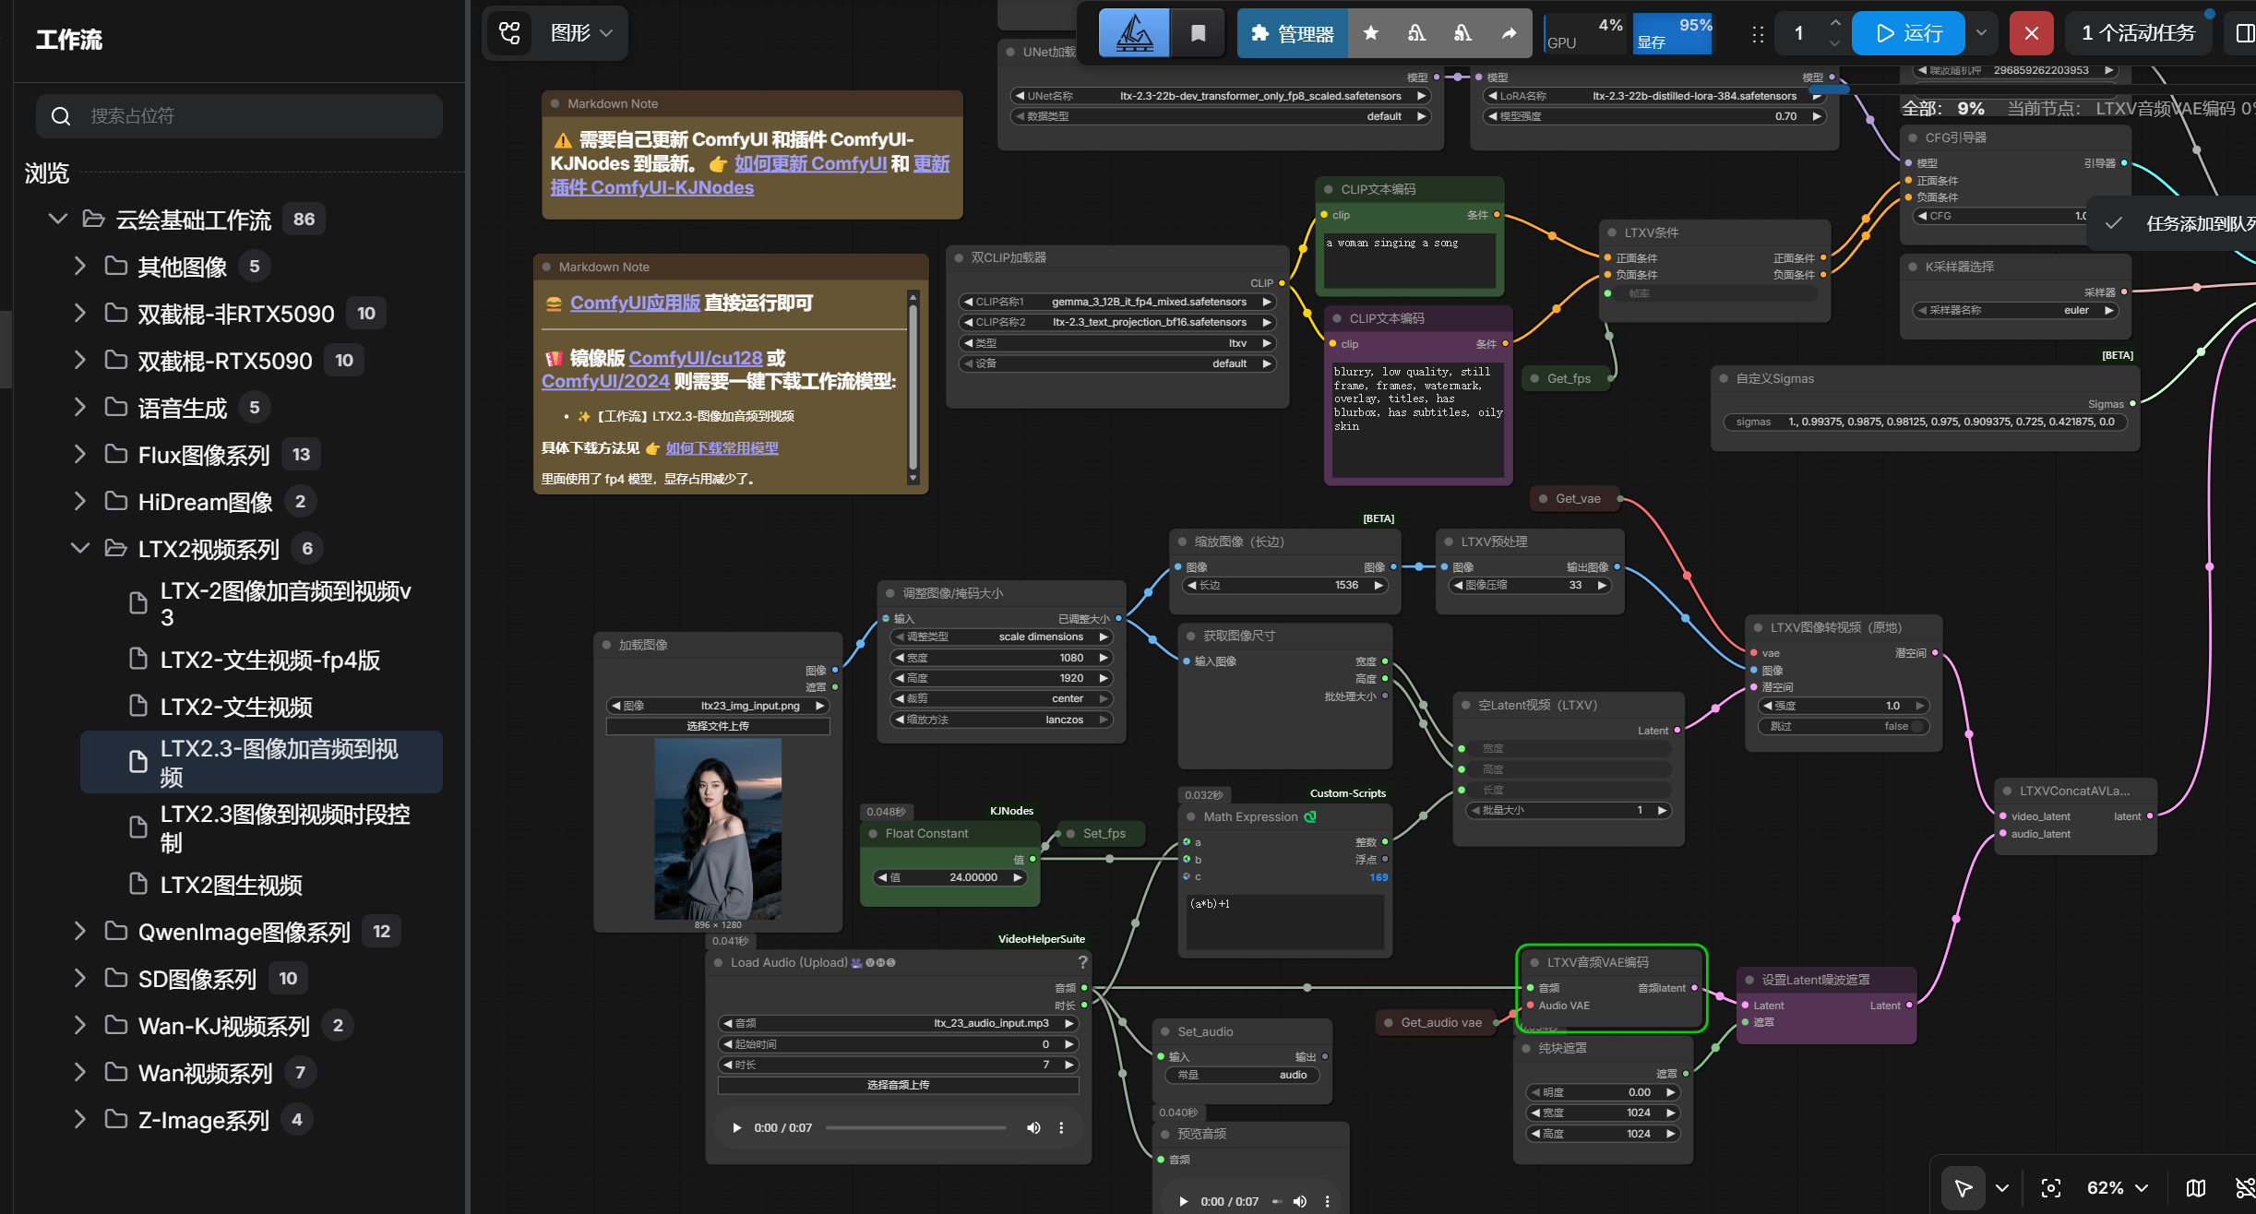Open the 如何更新 ComfyUI link
This screenshot has width=2256, height=1214.
tap(810, 163)
